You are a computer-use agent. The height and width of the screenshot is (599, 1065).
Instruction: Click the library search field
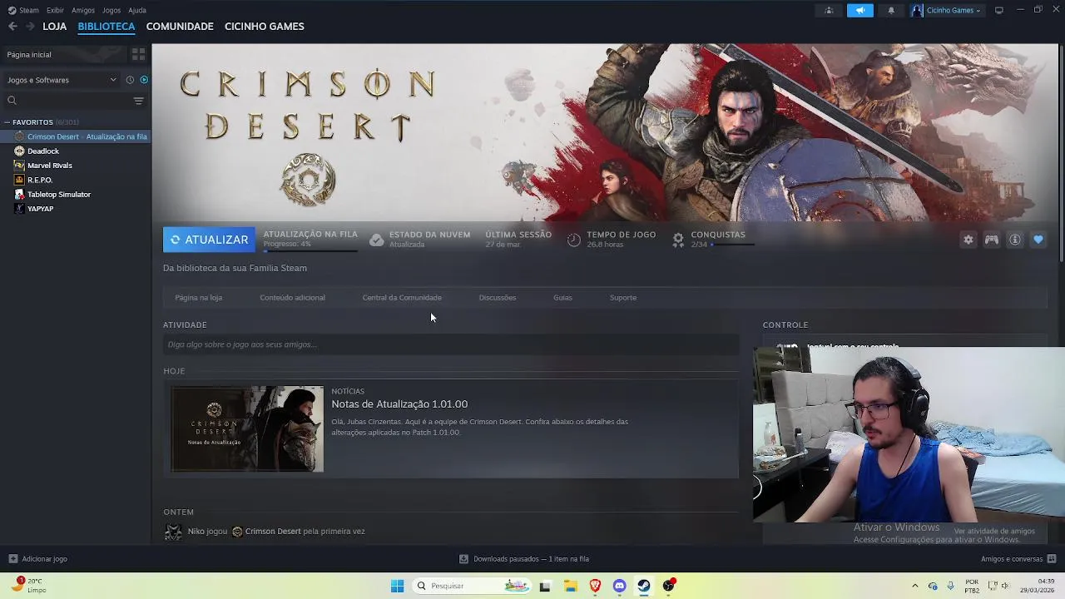pyautogui.click(x=68, y=101)
